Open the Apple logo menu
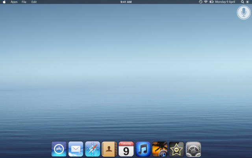 (4, 2)
